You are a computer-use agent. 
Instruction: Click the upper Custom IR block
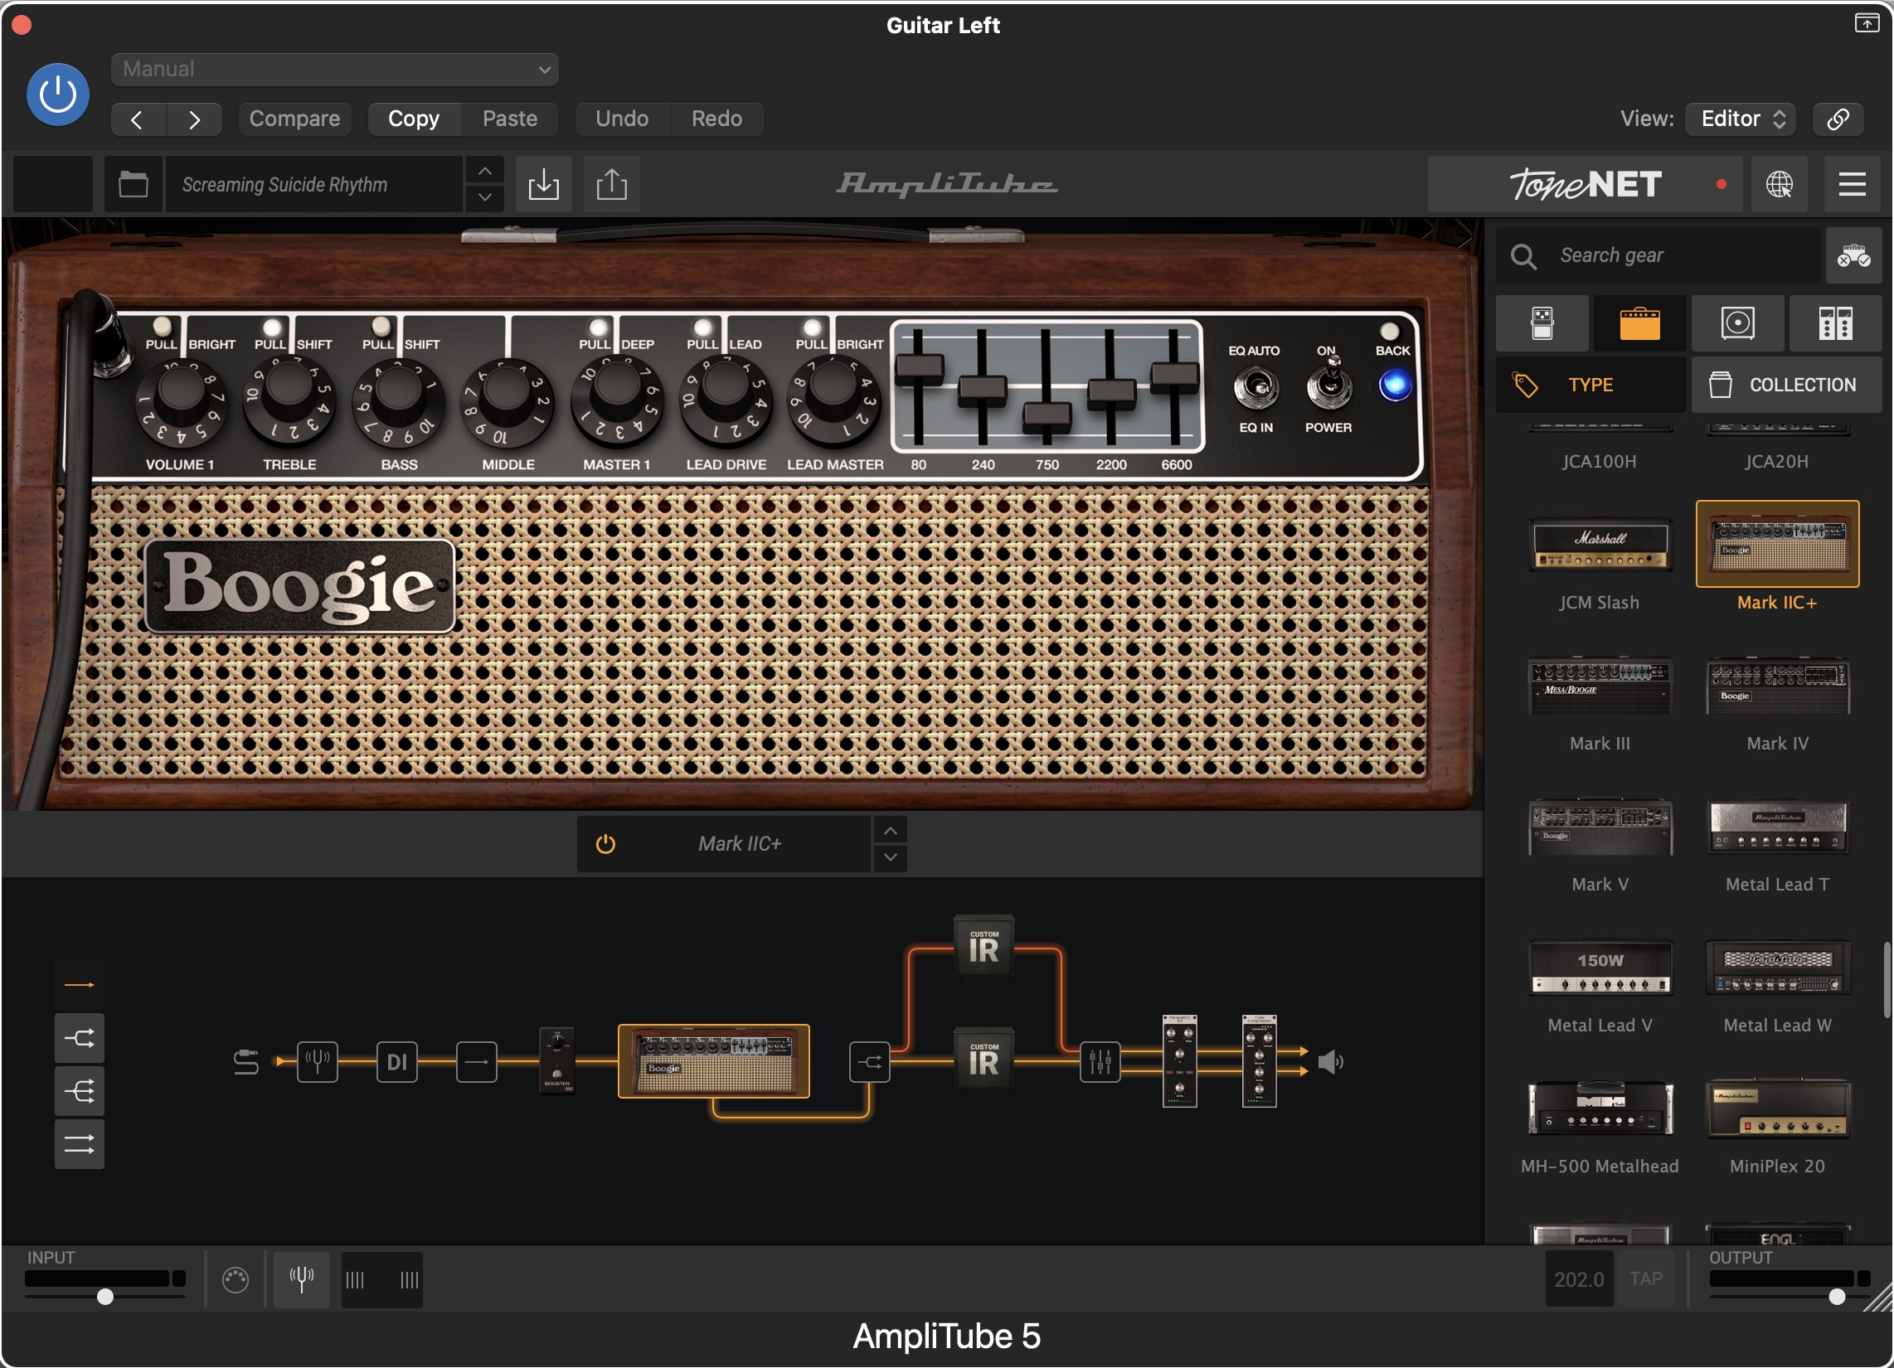(983, 947)
